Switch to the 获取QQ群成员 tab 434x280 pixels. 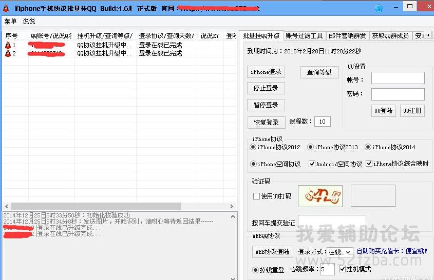(x=390, y=36)
